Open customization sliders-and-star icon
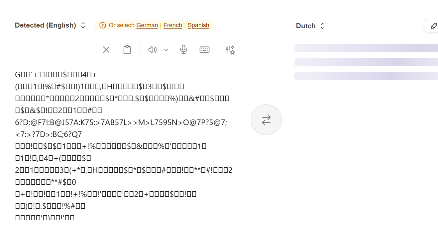 click(230, 50)
